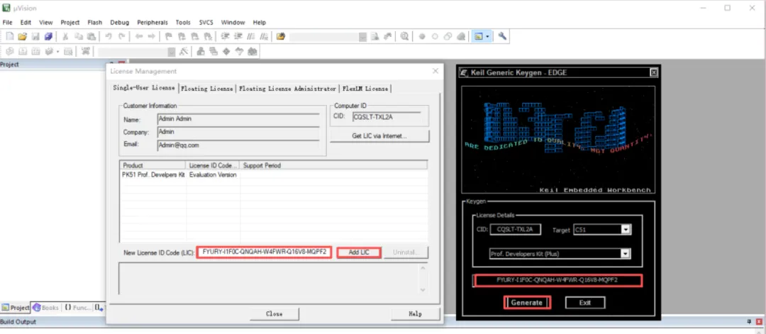Screen dimensions: 766x334
Task: Switch to the FlexLM License tab
Action: [365, 89]
